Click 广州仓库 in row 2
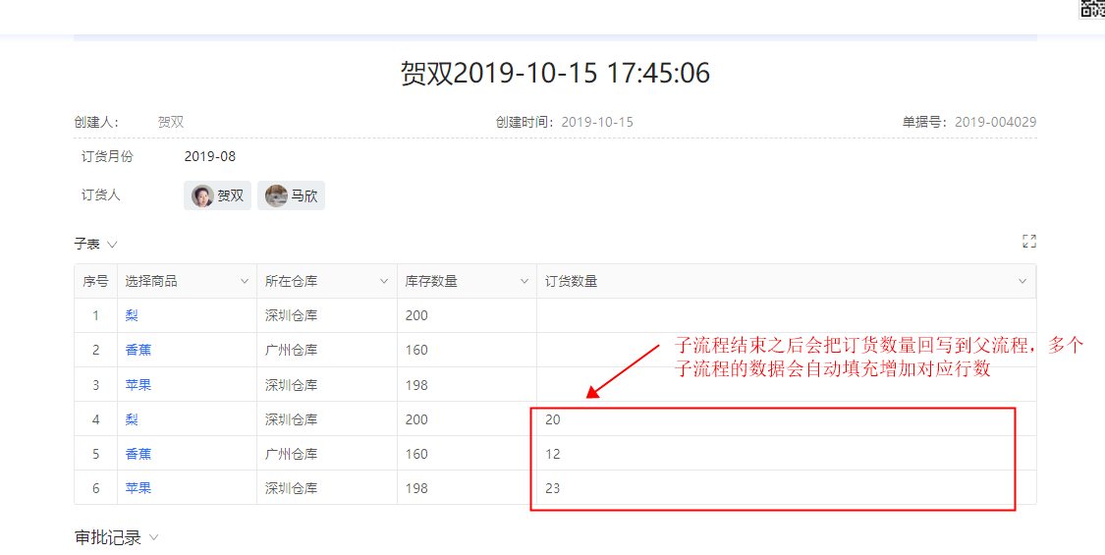 tap(291, 350)
